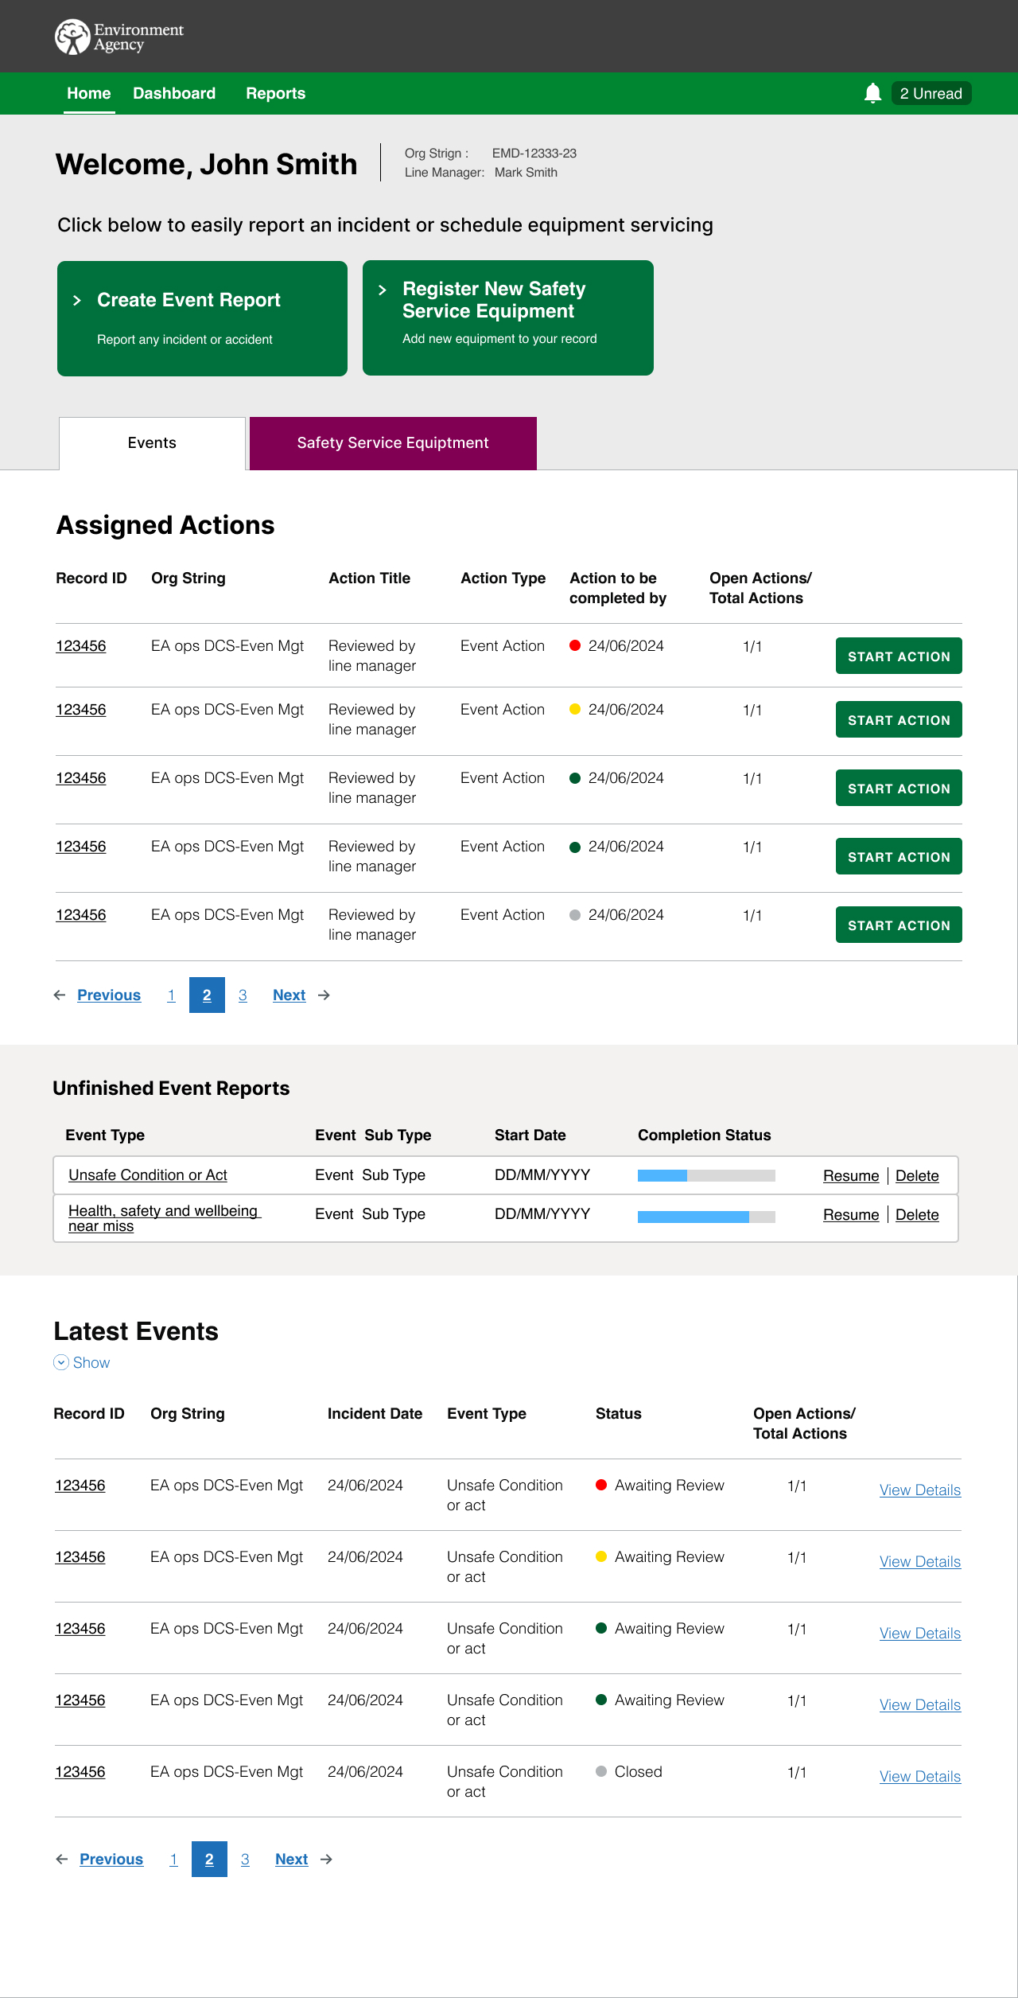Open the Reports navigation item
1018x1998 pixels.
pyautogui.click(x=275, y=93)
